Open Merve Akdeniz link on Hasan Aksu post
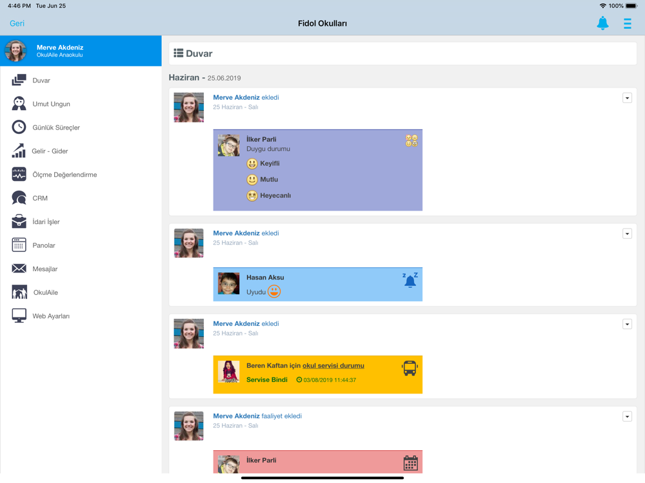The width and height of the screenshot is (645, 483). tap(236, 233)
